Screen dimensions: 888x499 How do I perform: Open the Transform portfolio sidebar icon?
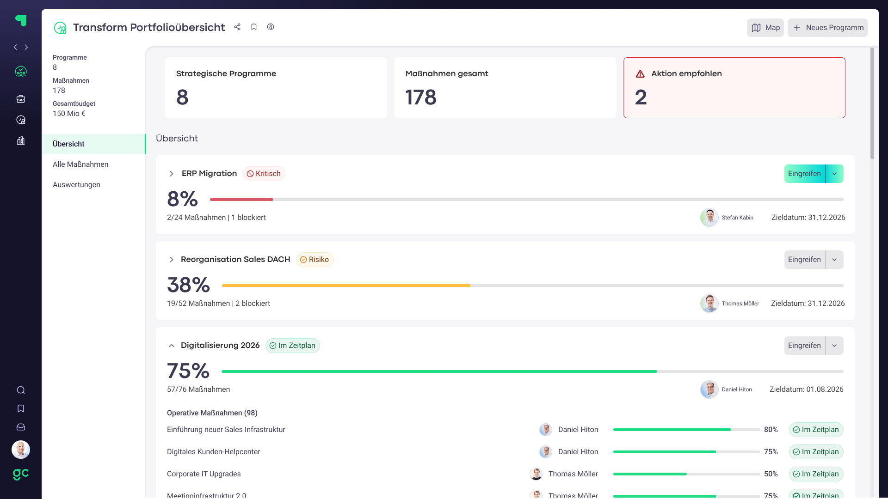pos(21,120)
